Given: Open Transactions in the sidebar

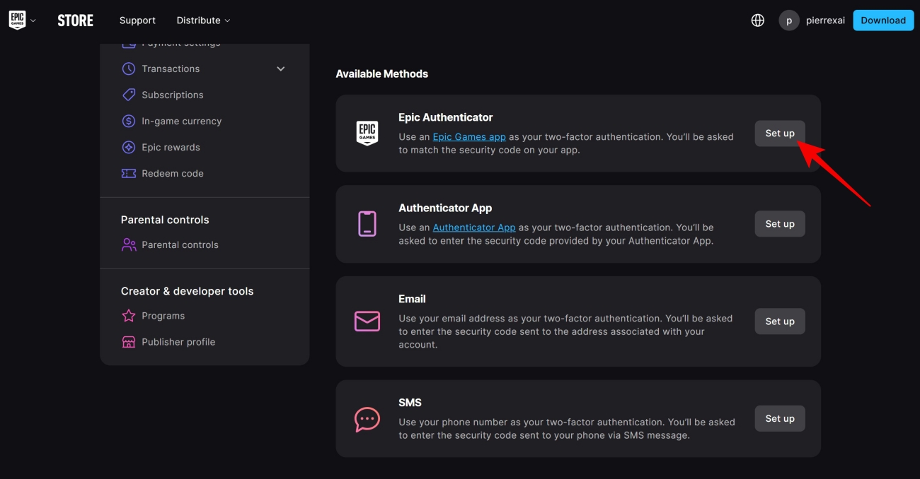Looking at the screenshot, I should (171, 69).
